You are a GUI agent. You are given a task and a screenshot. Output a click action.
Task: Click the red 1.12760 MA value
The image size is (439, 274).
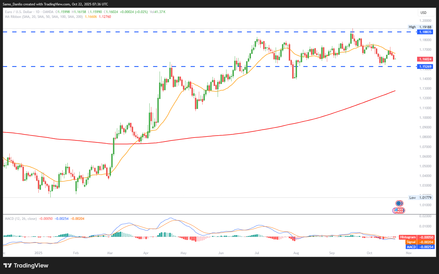pos(105,17)
